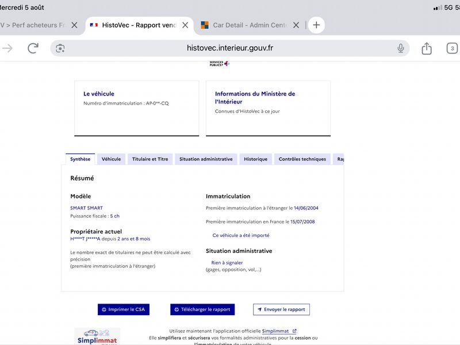Activate the microphone voice search icon
Viewport: 460px width, 345px height.
pos(400,48)
